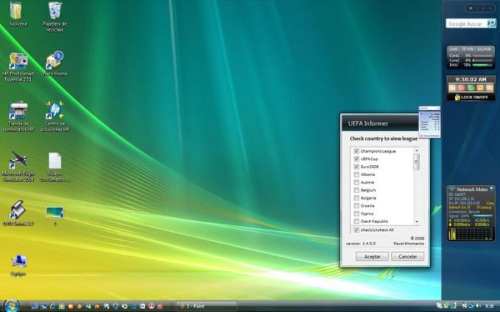Click the league list scroll down arrow
The height and width of the screenshot is (312, 500).
coord(416,221)
